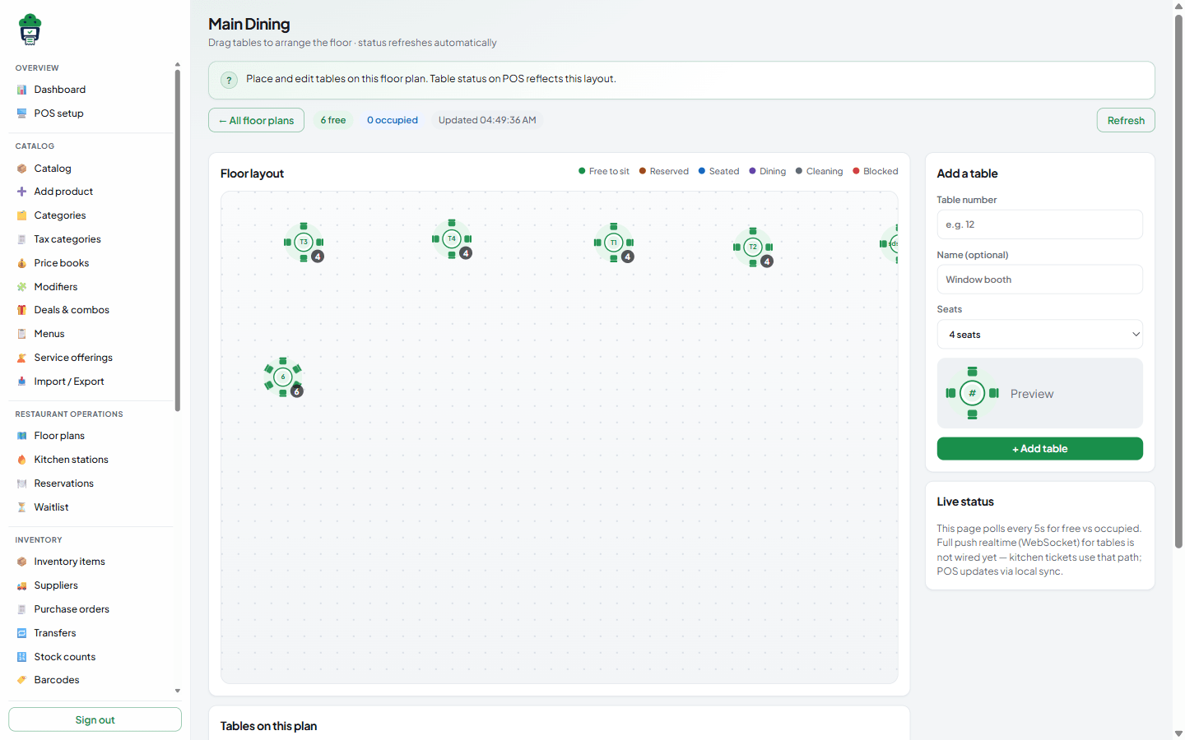Click the Free to sit legend dot

582,171
